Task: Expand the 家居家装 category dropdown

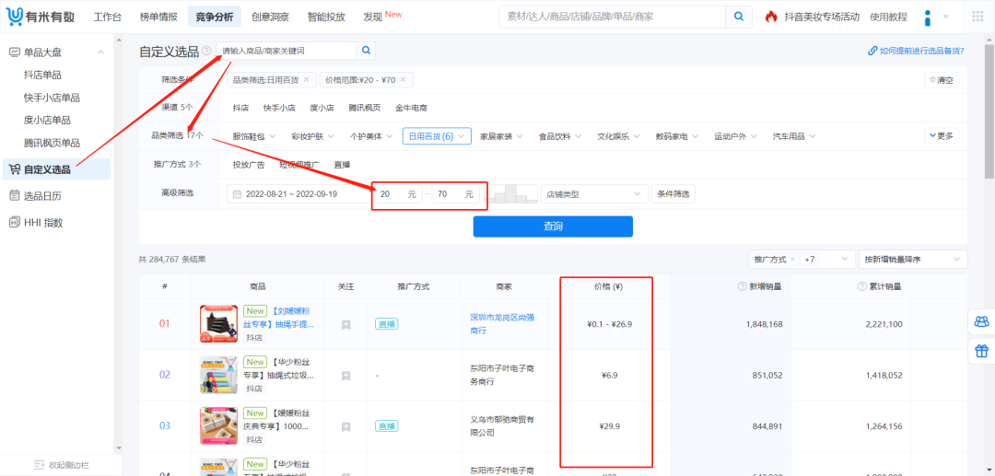Action: pos(501,136)
